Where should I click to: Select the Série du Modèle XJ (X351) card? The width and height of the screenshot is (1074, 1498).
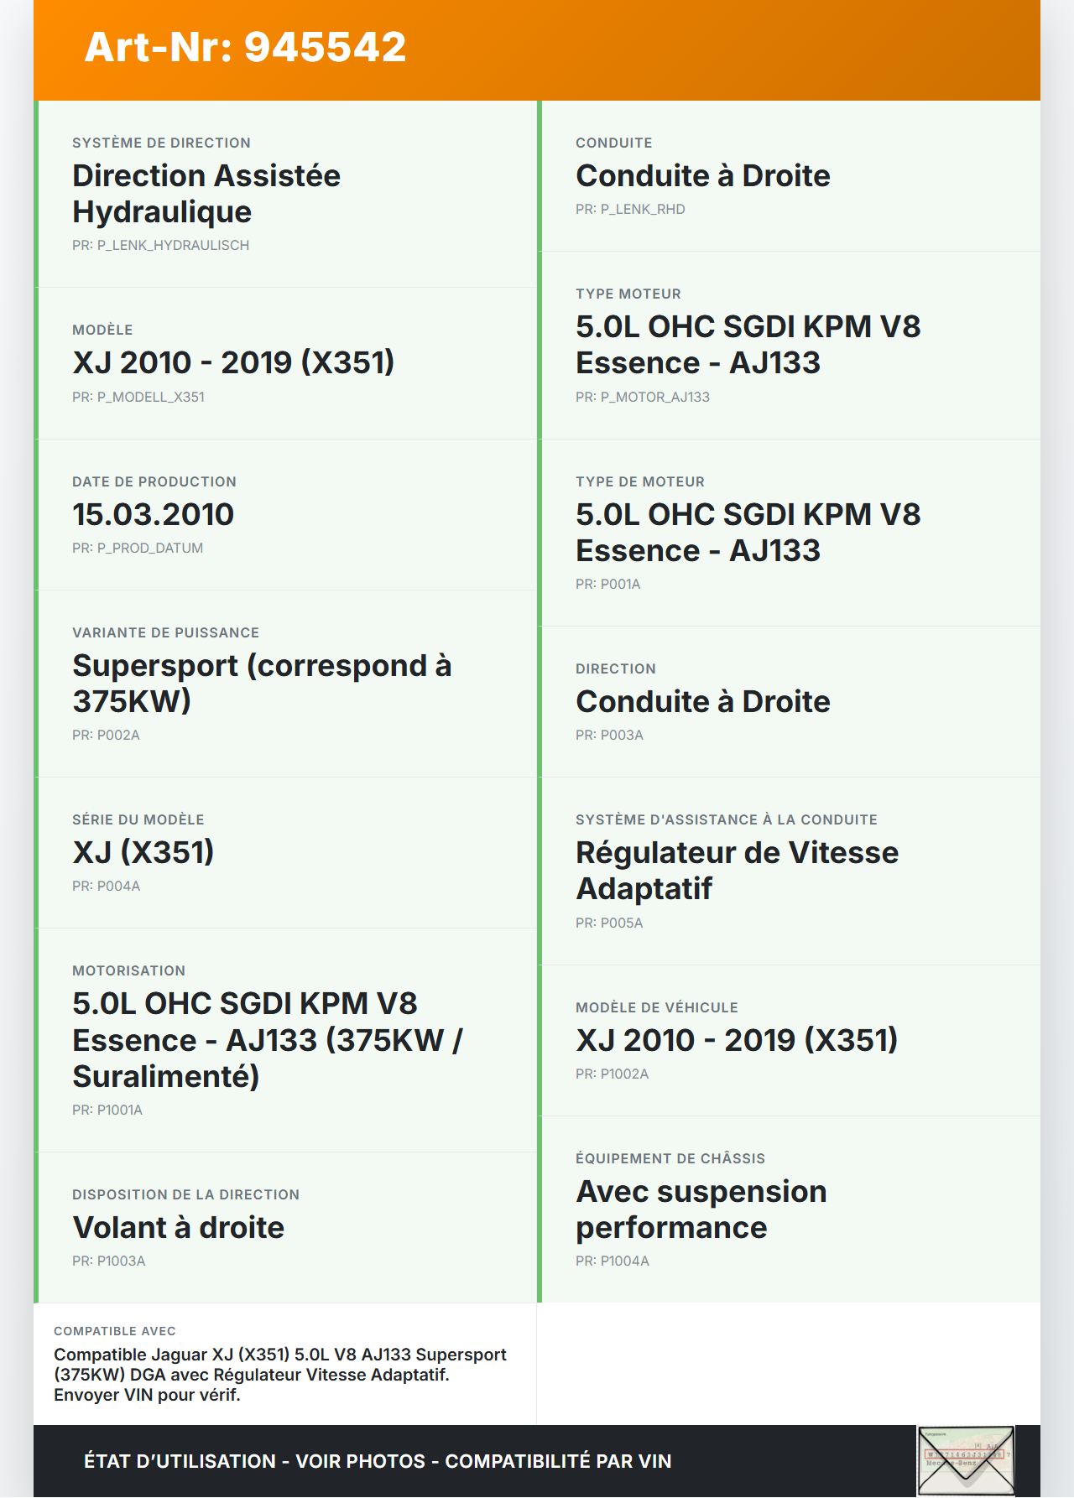[x=287, y=852]
